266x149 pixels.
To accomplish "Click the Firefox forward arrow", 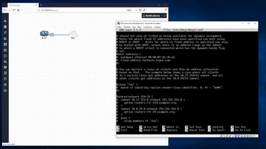I will point(9,10).
